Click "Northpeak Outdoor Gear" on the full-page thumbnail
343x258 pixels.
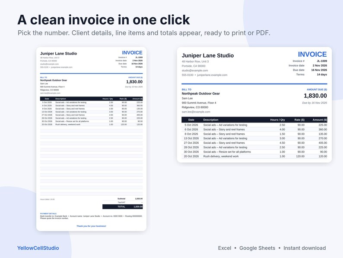[54, 80]
